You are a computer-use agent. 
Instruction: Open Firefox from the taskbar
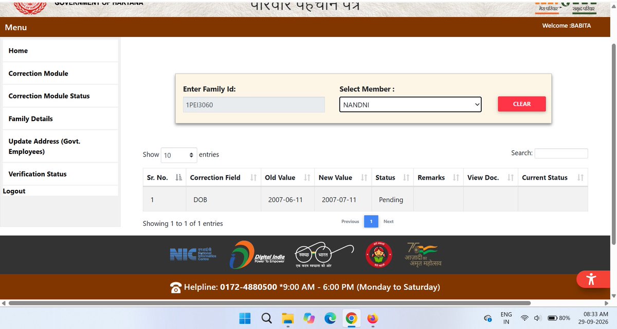click(372, 319)
